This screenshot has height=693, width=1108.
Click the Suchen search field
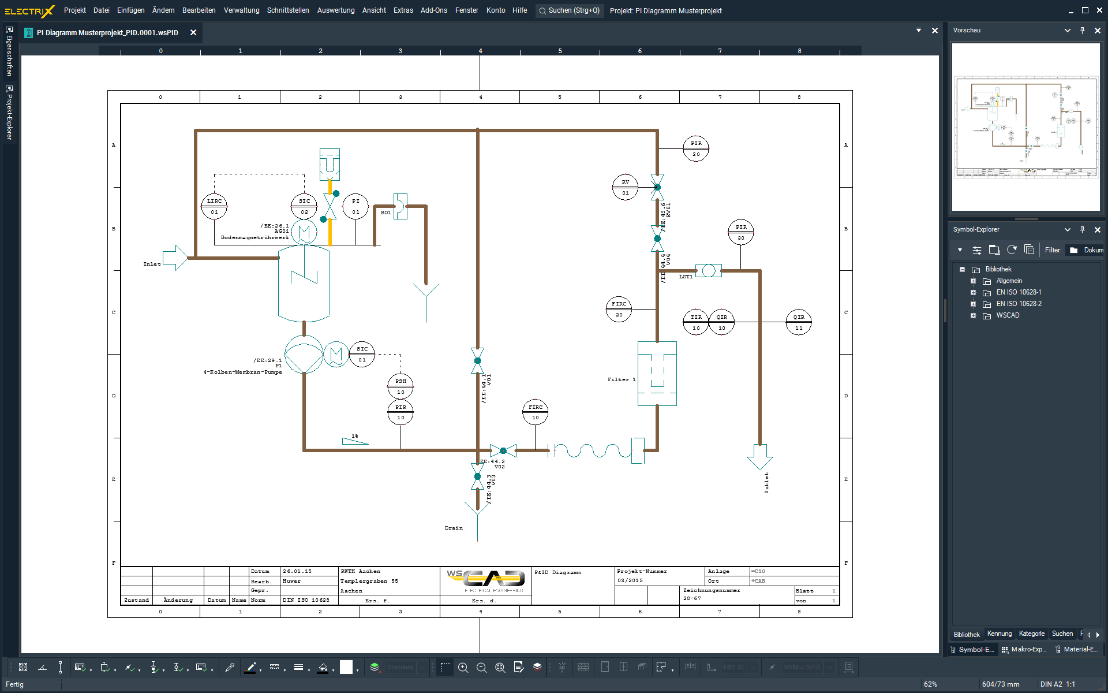point(570,10)
